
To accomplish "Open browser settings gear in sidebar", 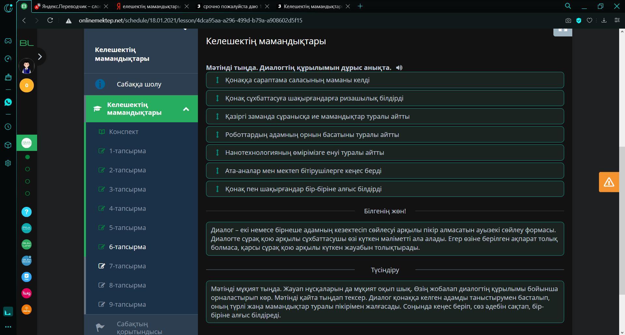I will click(8, 163).
